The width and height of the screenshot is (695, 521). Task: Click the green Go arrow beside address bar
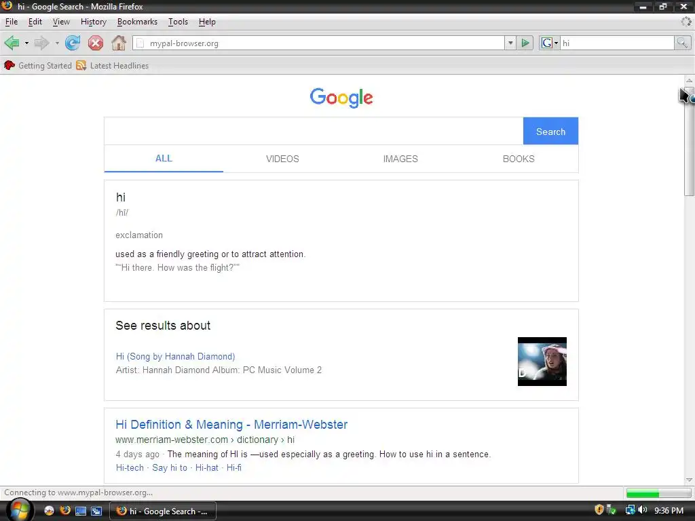point(525,43)
